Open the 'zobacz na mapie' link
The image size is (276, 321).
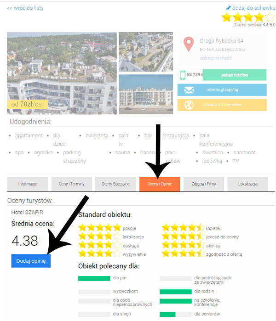point(216,58)
